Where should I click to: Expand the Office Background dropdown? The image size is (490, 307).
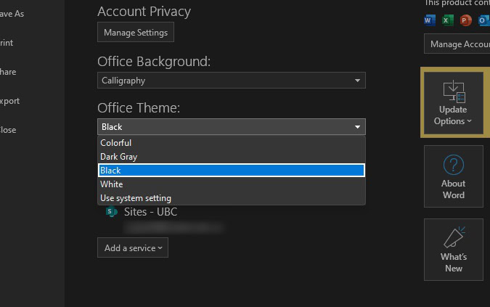coord(358,81)
